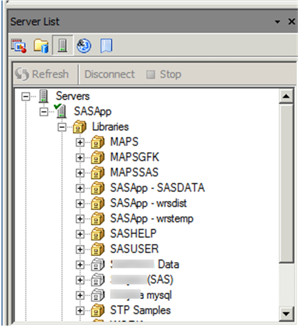
Task: Click the grey icon of the (SAS) library
Action: coord(98,280)
